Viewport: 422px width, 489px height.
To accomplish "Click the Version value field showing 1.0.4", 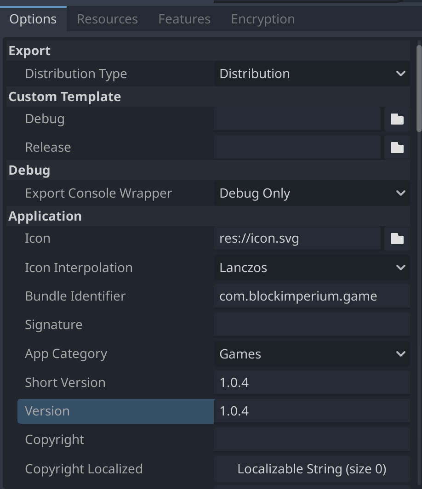I will pyautogui.click(x=312, y=411).
